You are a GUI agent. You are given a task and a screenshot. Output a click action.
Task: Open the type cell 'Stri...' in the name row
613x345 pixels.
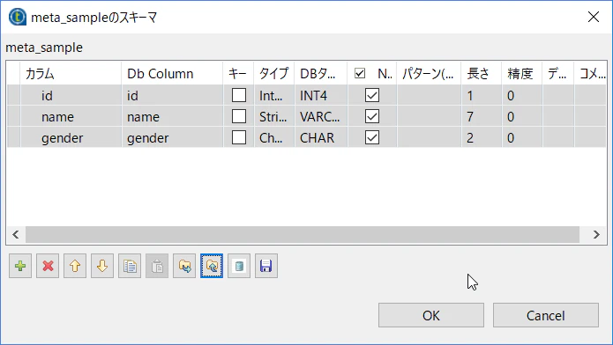click(274, 117)
